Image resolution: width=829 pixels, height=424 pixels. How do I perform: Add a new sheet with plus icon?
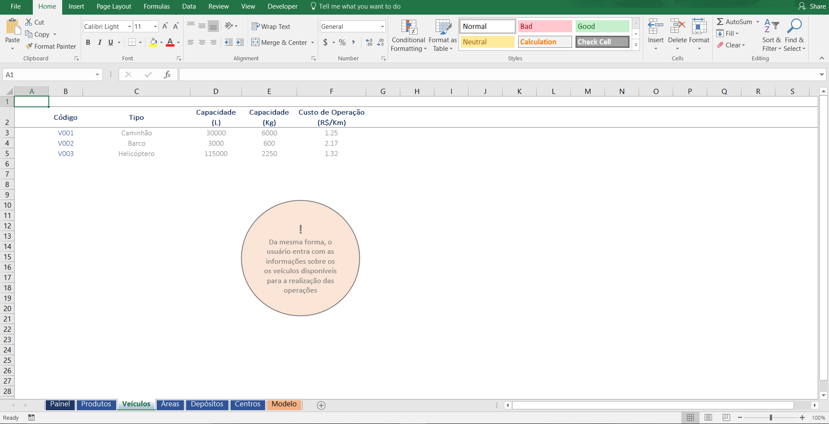[x=321, y=405]
